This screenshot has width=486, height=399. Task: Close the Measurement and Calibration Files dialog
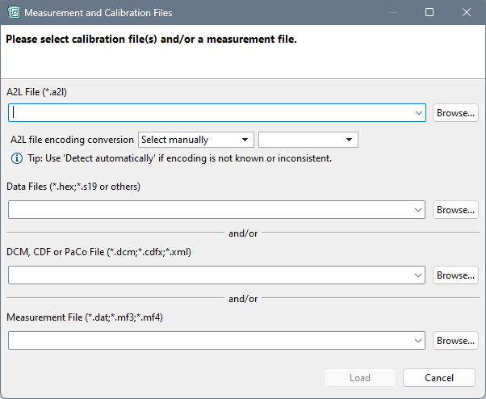pos(467,13)
